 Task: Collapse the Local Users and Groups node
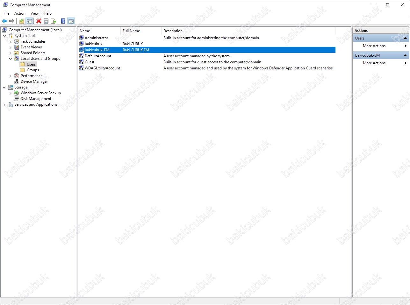coord(10,59)
